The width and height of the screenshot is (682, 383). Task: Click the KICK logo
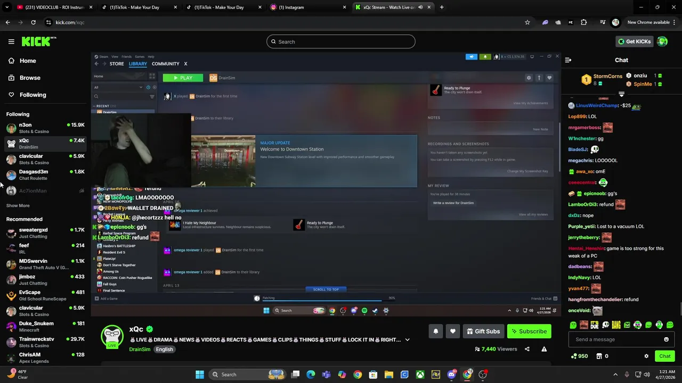coord(39,41)
